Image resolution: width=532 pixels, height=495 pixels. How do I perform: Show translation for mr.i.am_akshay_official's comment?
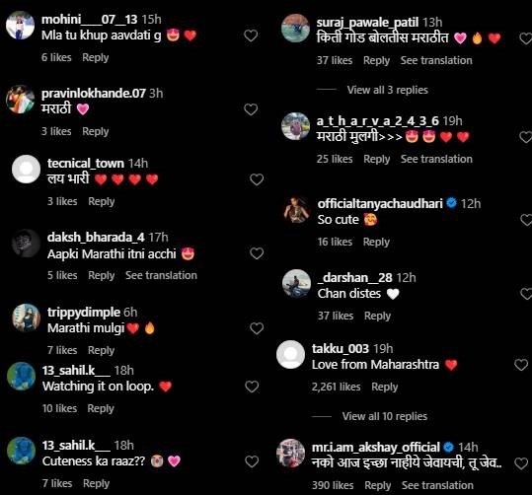[x=437, y=485]
